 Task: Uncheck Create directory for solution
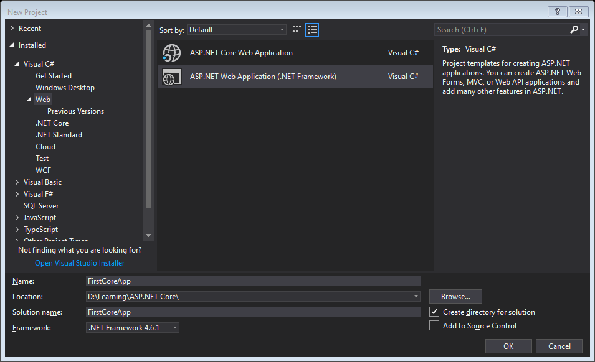[x=434, y=312]
